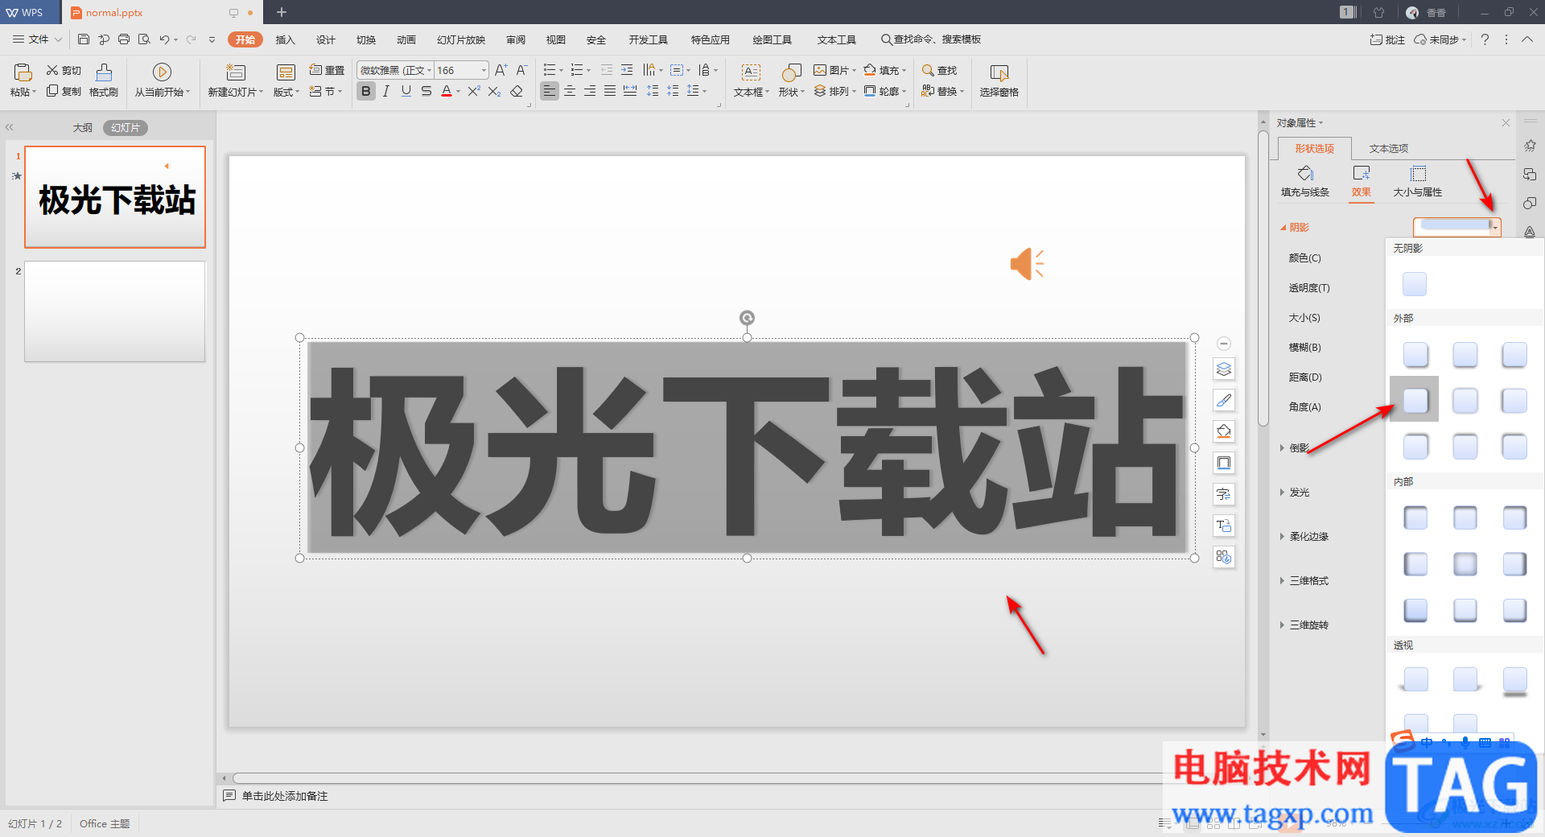Click the Print icon in quick access

click(123, 39)
